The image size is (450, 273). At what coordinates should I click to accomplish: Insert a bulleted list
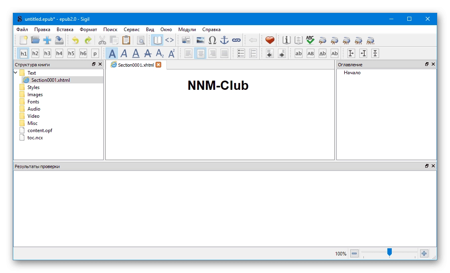coord(241,53)
